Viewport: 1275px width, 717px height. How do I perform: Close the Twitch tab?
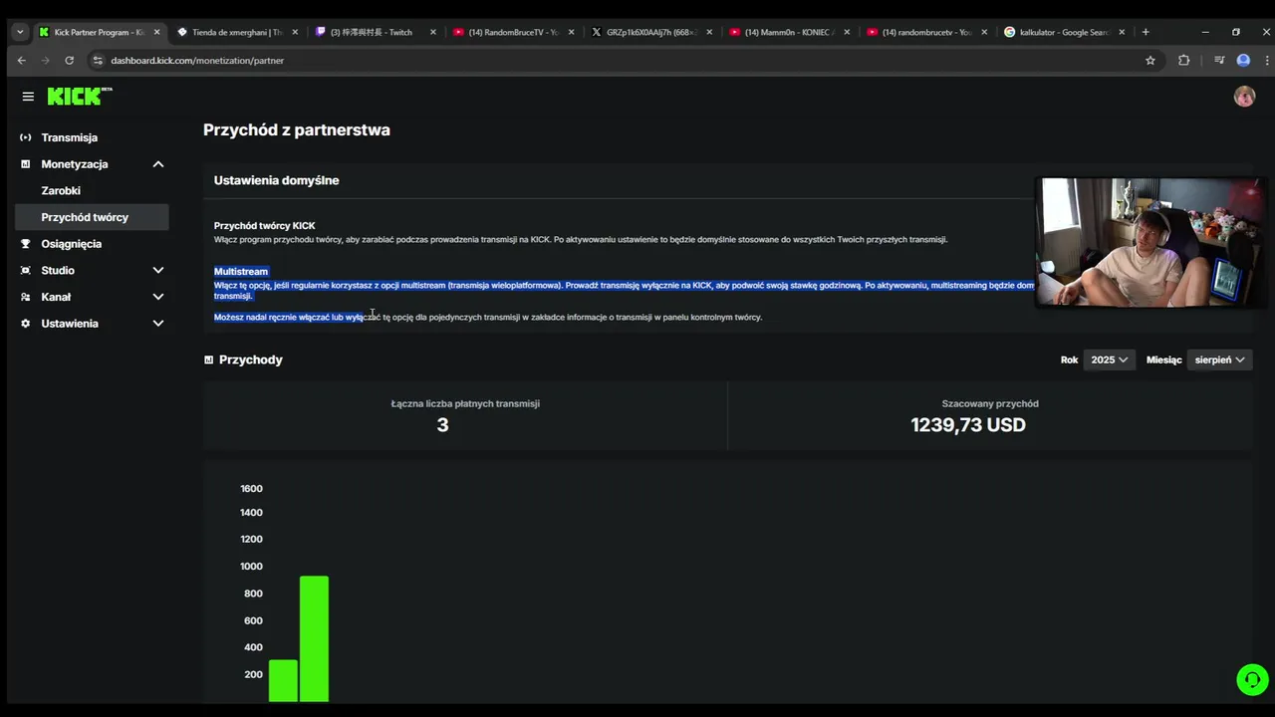click(432, 32)
